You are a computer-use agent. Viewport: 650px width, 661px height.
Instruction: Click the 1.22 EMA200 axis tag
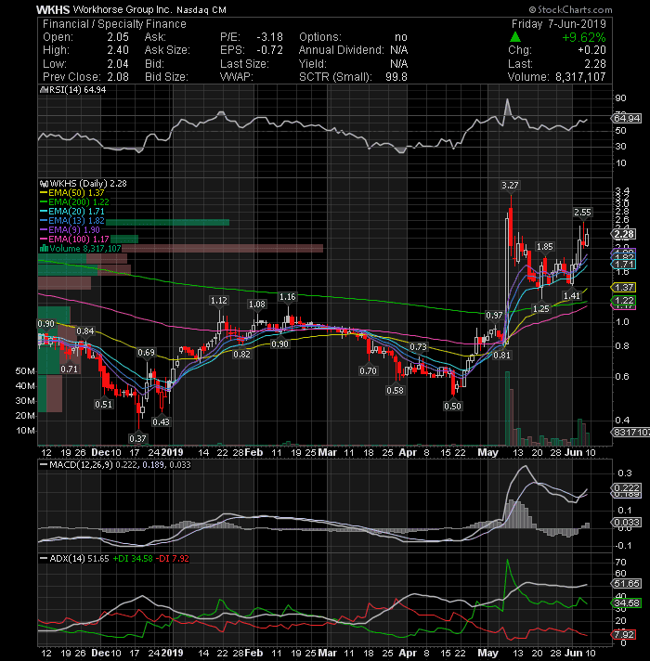[x=624, y=300]
